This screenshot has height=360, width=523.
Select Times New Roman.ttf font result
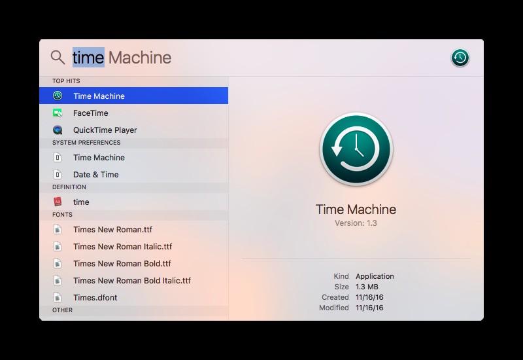[x=134, y=230]
